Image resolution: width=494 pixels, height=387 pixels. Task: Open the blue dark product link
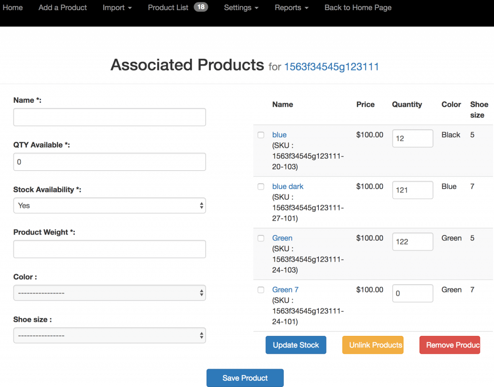(x=288, y=187)
